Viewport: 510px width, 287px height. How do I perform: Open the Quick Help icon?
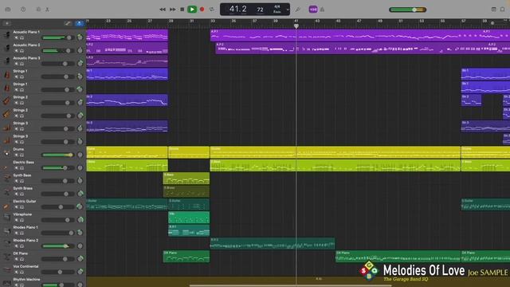click(x=23, y=10)
